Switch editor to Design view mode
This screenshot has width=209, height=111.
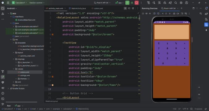click(x=133, y=8)
